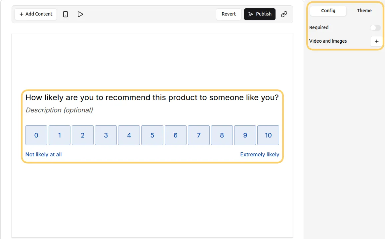Click the Revert button
This screenshot has width=385, height=239.
229,14
